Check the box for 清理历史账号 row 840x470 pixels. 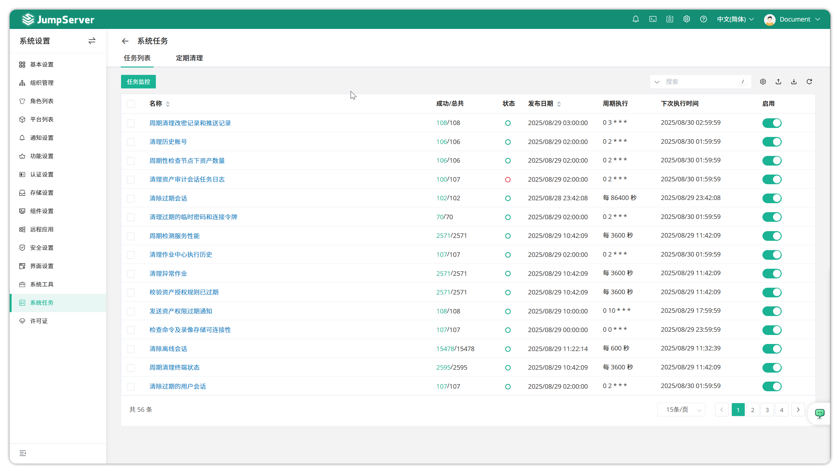tap(131, 142)
